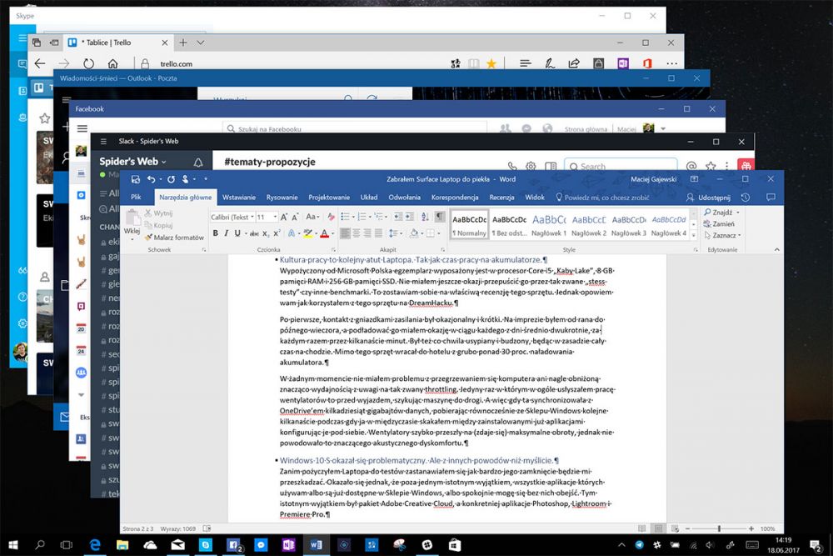
Task: Toggle show paragraph marks pilcrow button
Action: pyautogui.click(x=440, y=217)
